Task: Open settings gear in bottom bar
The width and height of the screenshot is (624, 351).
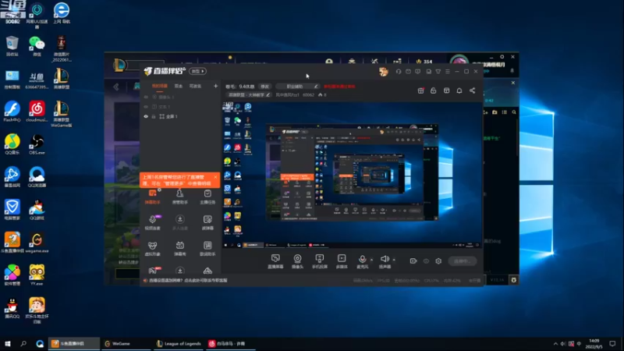Action: click(x=438, y=261)
